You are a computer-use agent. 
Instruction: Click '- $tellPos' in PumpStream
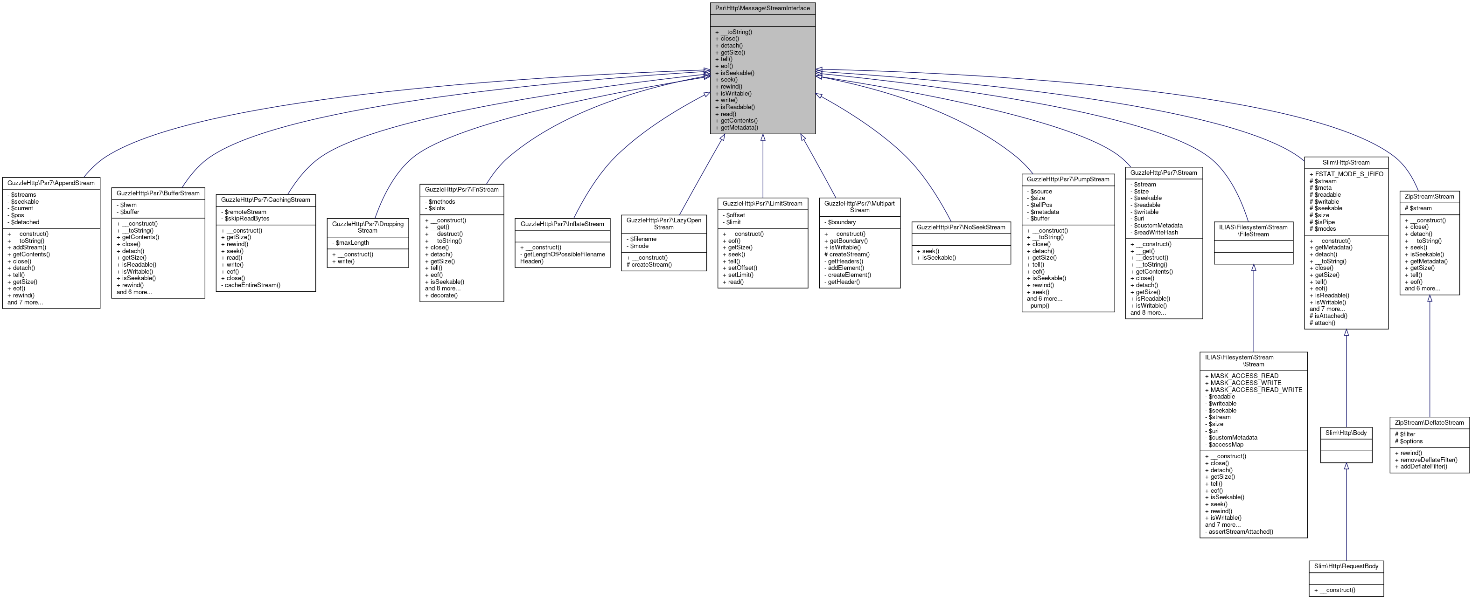[x=1039, y=205]
